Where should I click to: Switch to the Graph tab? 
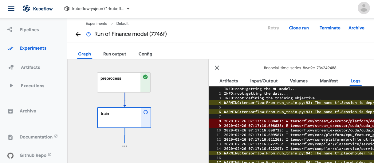click(x=85, y=54)
